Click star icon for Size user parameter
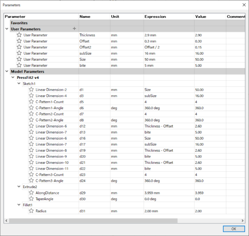The height and width of the screenshot is (236, 249). [x=19, y=59]
